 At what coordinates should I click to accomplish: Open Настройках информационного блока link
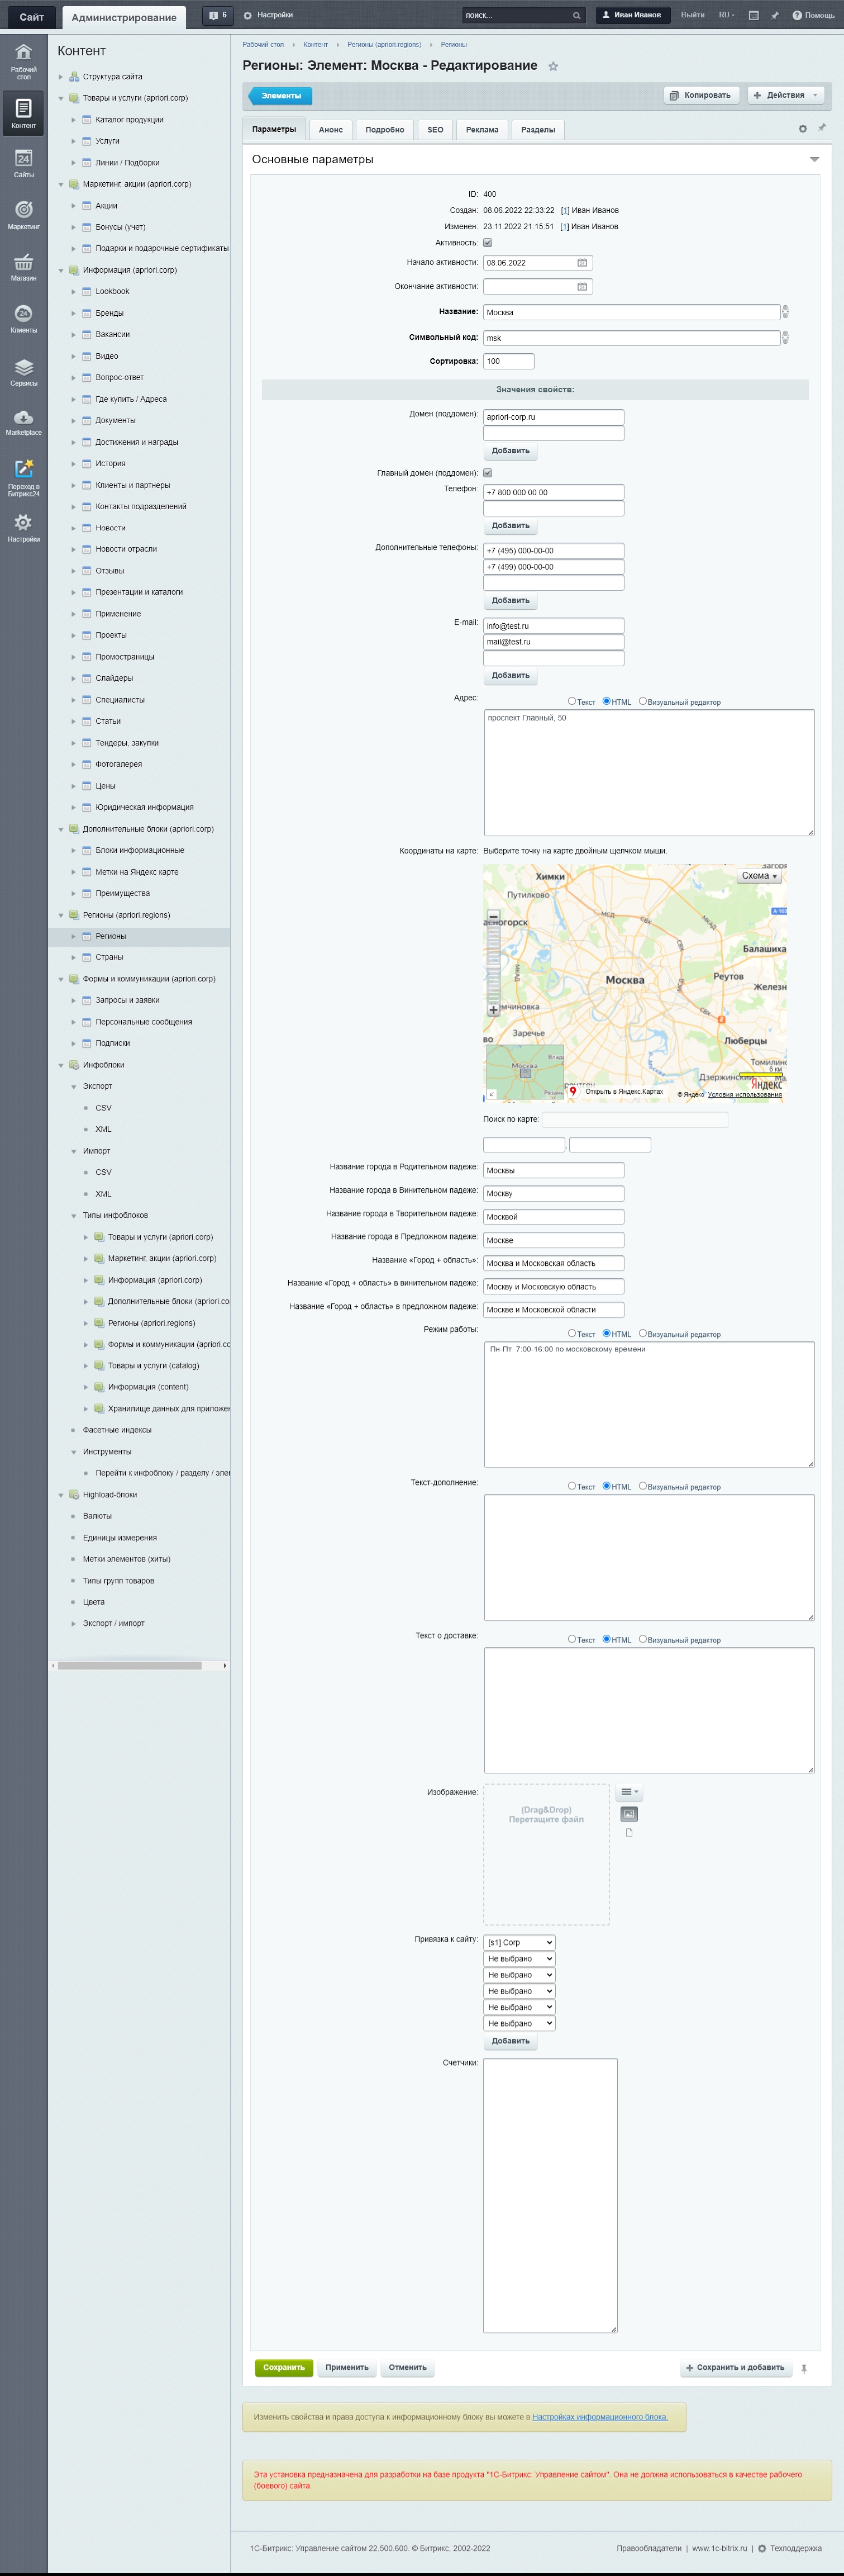(x=599, y=2416)
